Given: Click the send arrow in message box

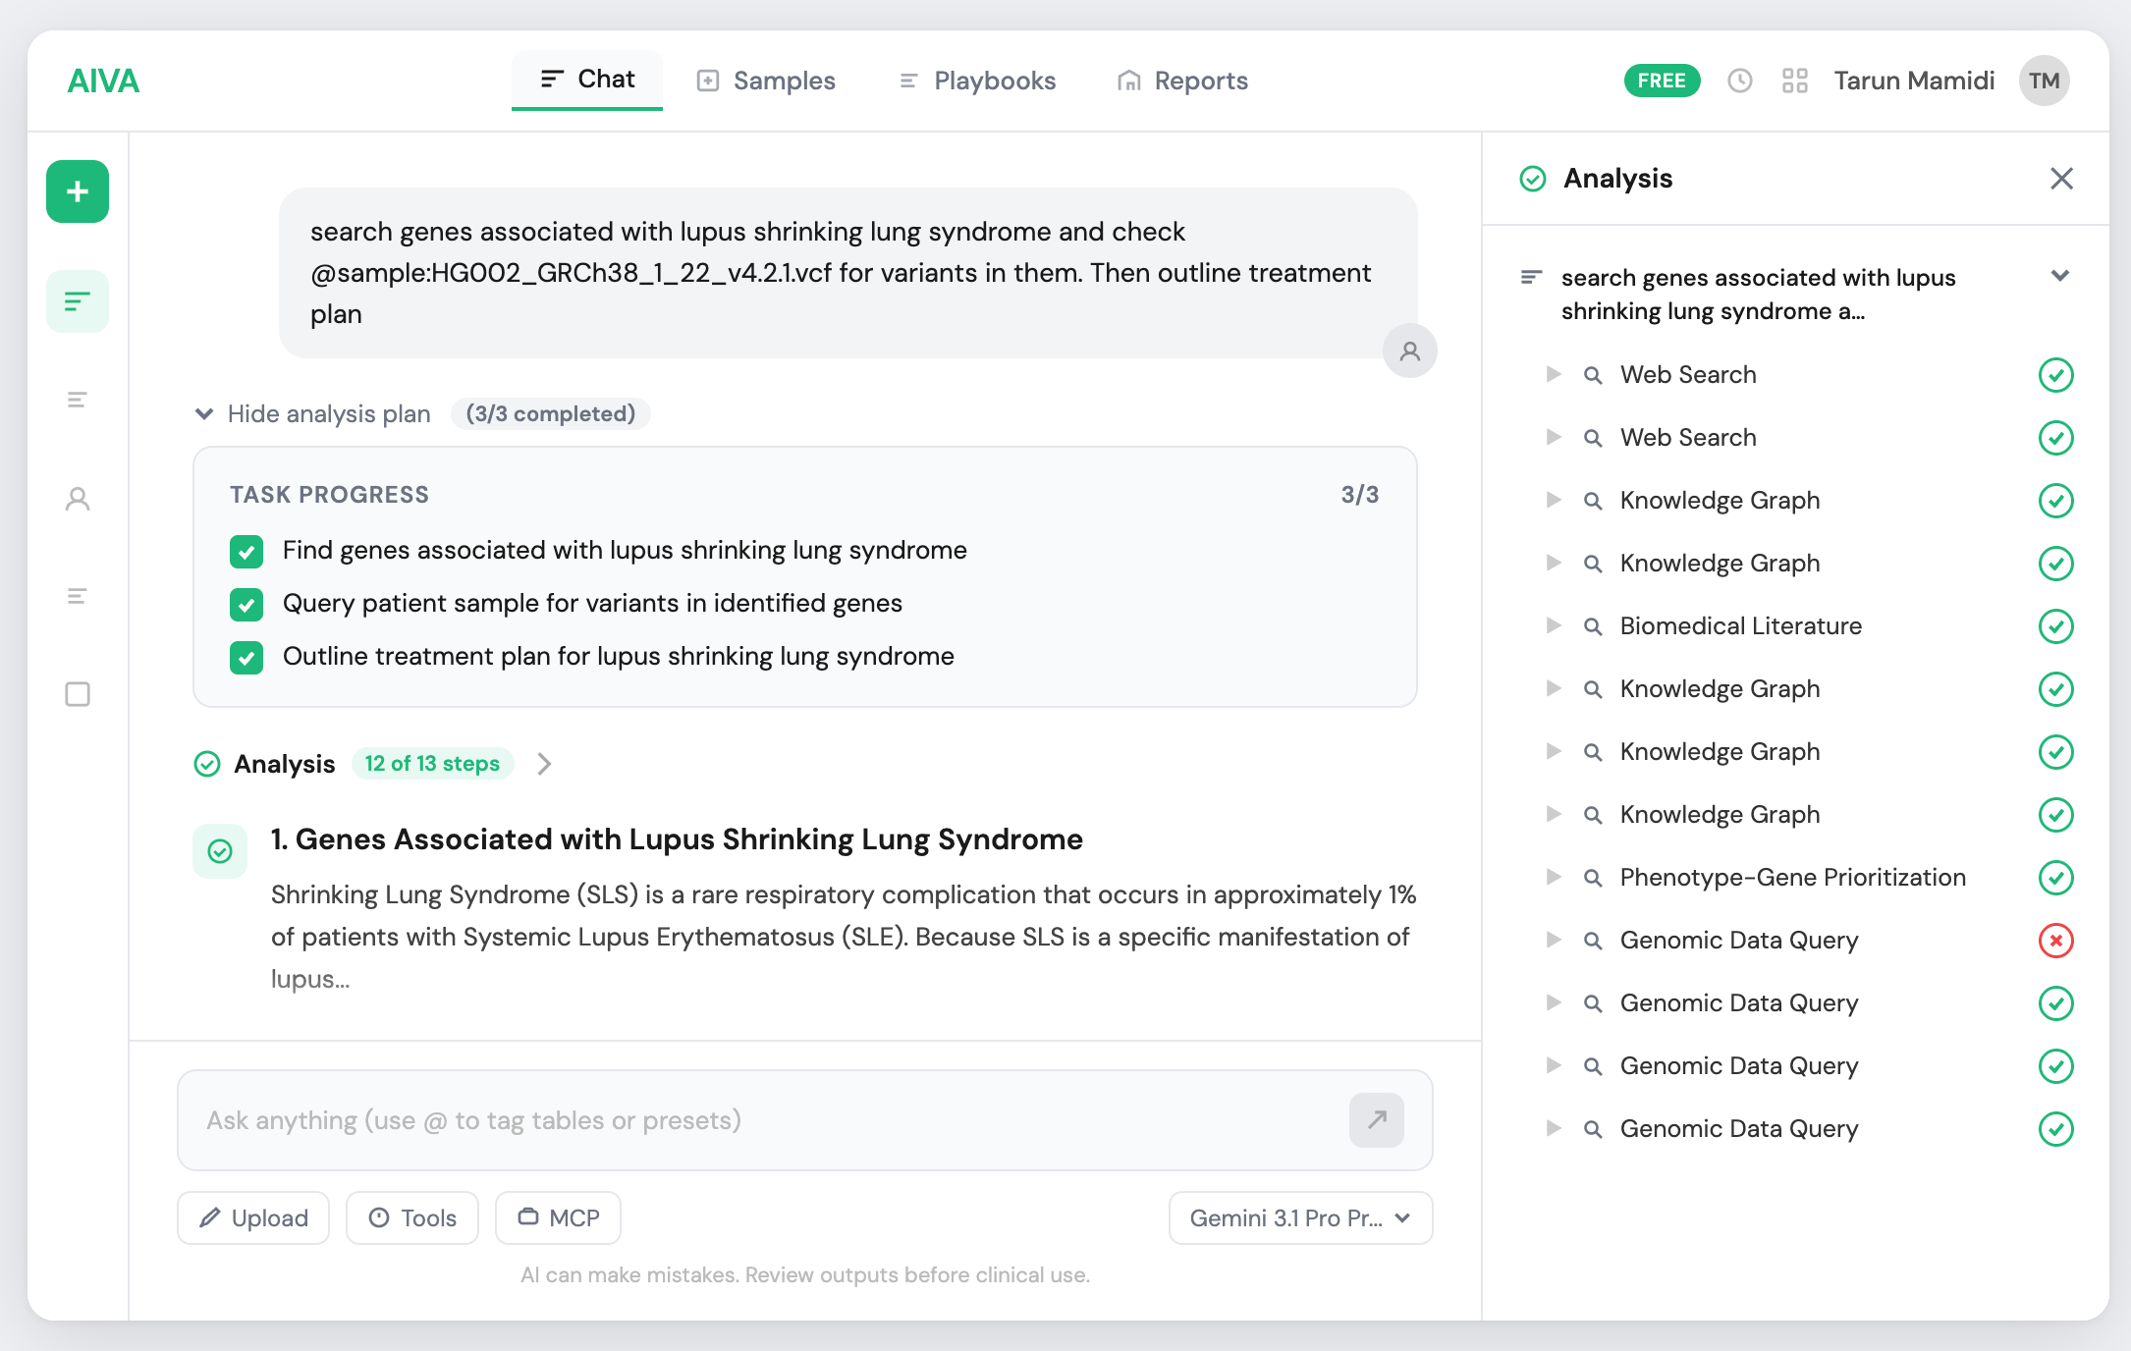Looking at the screenshot, I should (1376, 1120).
